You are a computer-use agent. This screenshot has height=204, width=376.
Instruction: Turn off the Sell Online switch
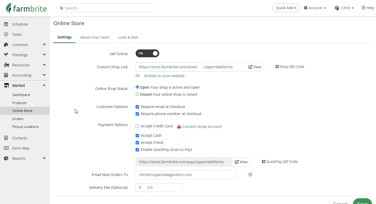click(x=147, y=53)
